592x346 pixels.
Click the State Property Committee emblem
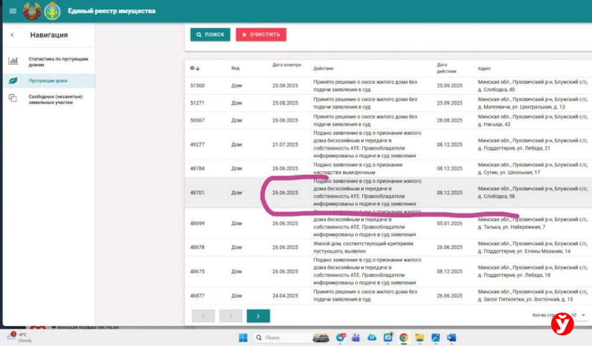click(53, 11)
